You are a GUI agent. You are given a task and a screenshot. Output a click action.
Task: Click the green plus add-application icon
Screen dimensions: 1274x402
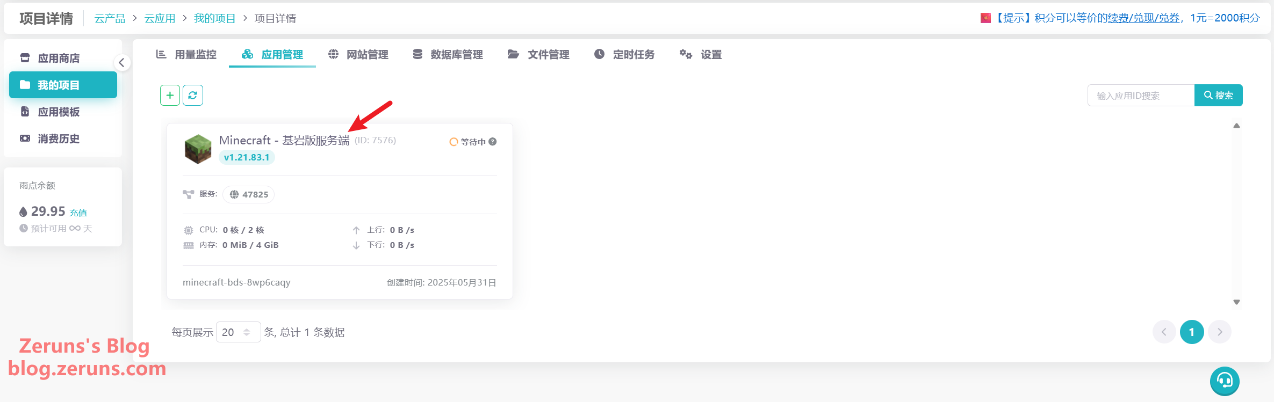click(x=170, y=96)
